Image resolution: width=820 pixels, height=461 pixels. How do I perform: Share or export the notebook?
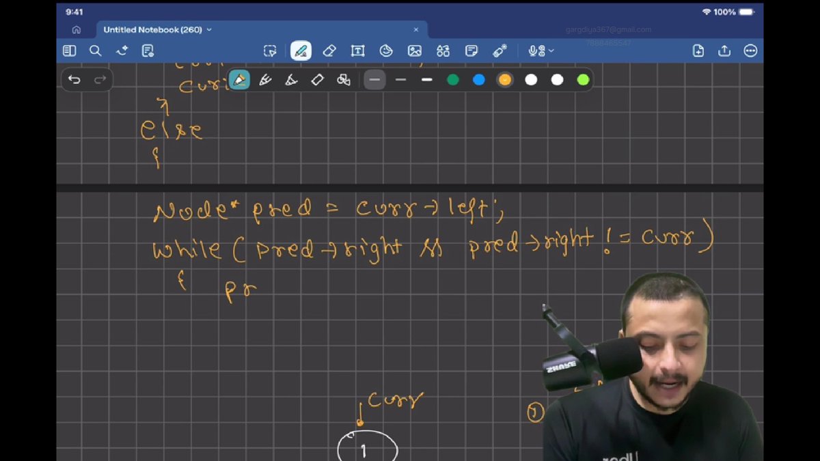tap(724, 51)
